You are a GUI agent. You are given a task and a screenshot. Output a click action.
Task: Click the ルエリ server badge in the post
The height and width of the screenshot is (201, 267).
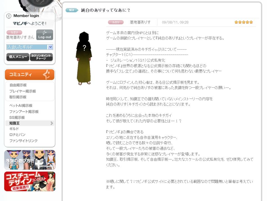click(x=116, y=22)
